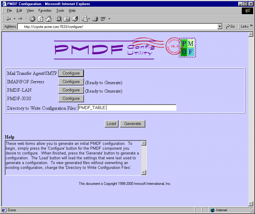Screen dimensions: 255x214
Task: Configure the Mail Transfer Agent/SMTP component
Action: coord(71,73)
